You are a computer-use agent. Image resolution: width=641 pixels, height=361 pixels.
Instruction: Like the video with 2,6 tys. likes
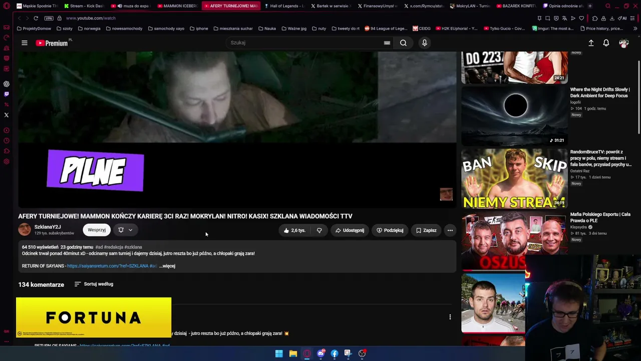294,231
